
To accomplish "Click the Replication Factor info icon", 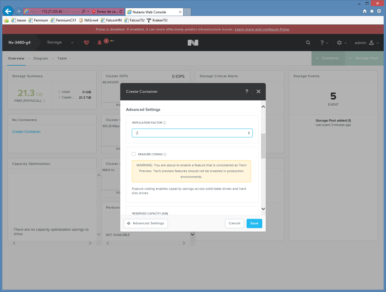I will tap(164, 123).
